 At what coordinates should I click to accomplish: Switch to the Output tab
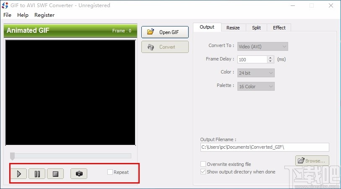[207, 27]
